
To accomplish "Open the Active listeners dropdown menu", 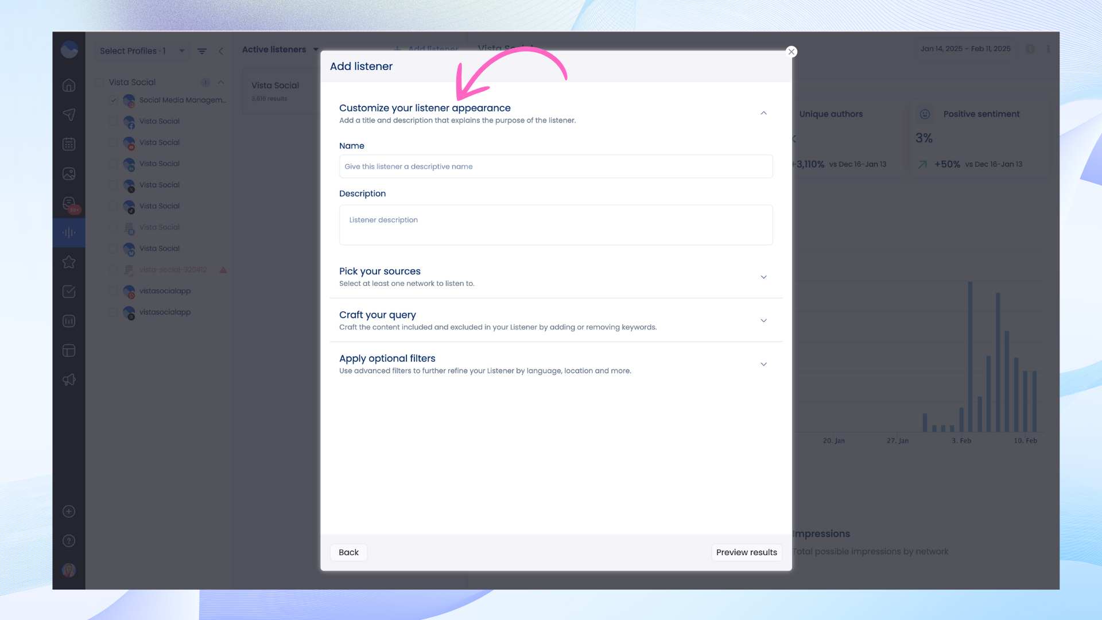I will point(280,50).
